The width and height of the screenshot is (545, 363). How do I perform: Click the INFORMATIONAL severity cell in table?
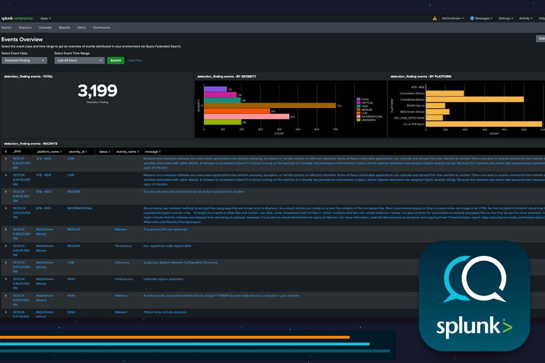point(79,208)
